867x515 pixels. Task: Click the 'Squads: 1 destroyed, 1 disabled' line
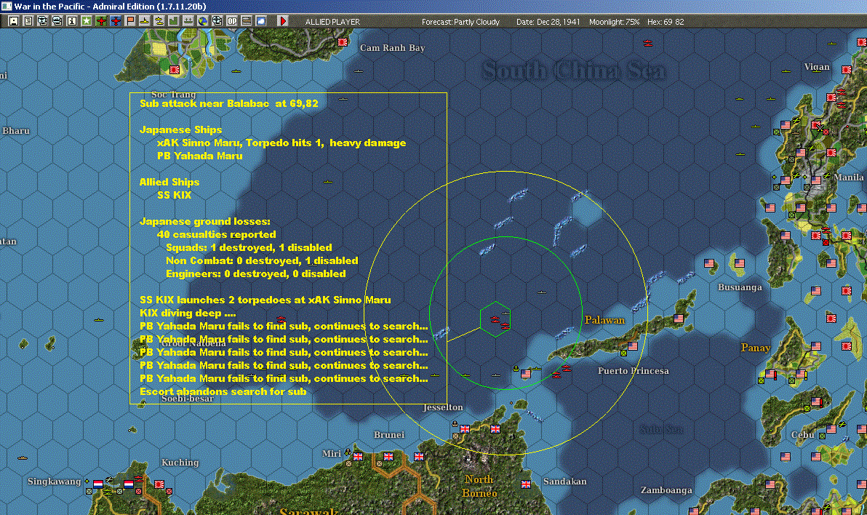click(249, 248)
